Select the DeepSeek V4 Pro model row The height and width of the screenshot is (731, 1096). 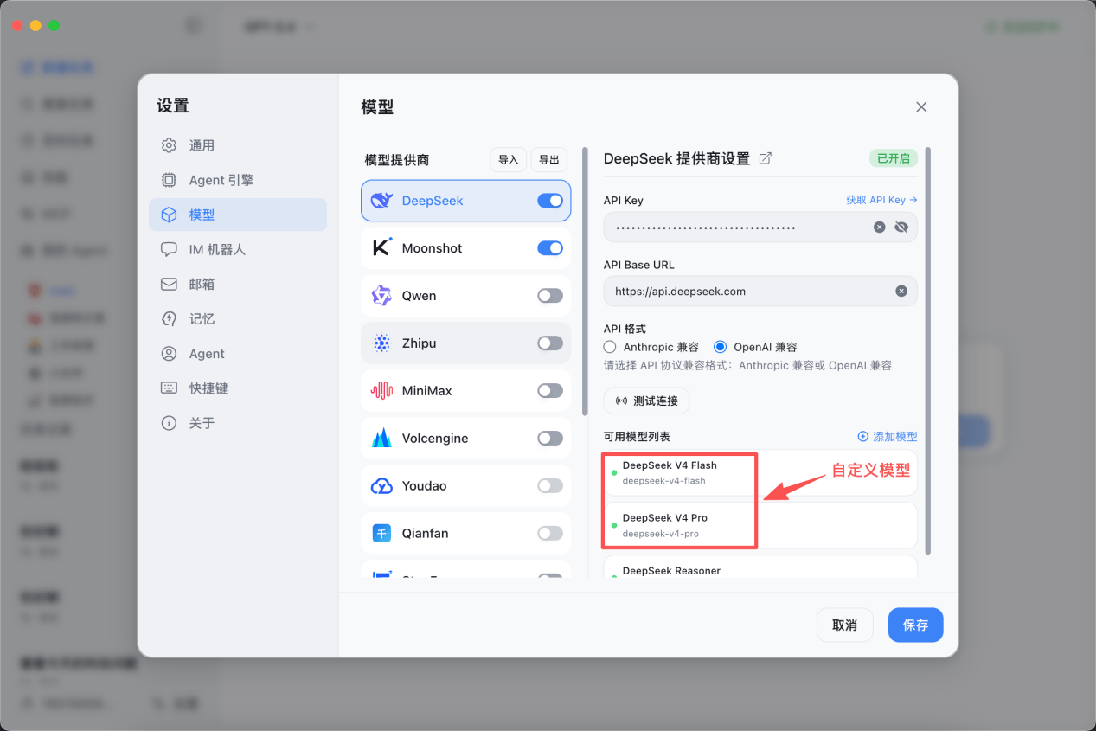pyautogui.click(x=760, y=525)
